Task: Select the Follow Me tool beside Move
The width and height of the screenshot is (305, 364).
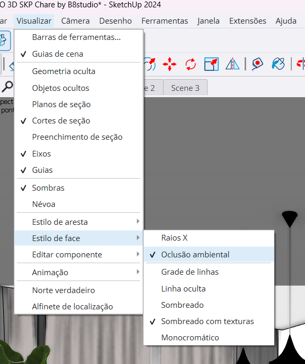Action: tap(150, 64)
